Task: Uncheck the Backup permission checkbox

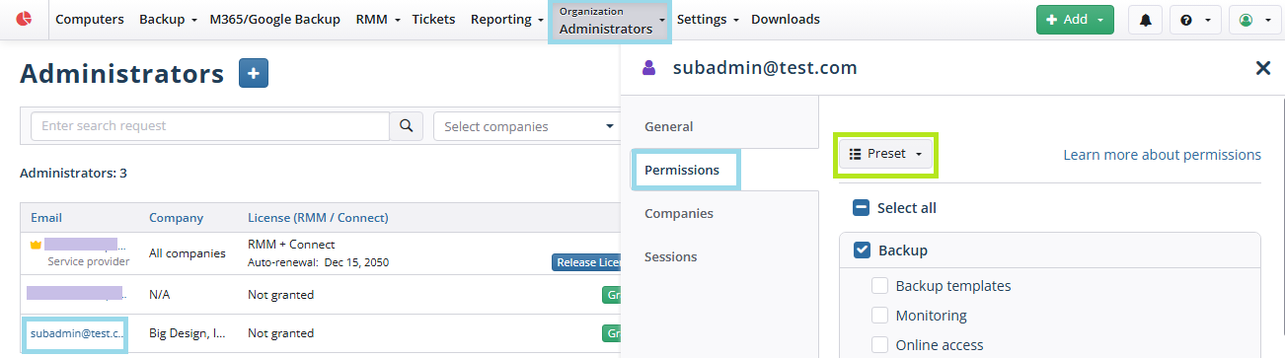Action: pos(862,251)
